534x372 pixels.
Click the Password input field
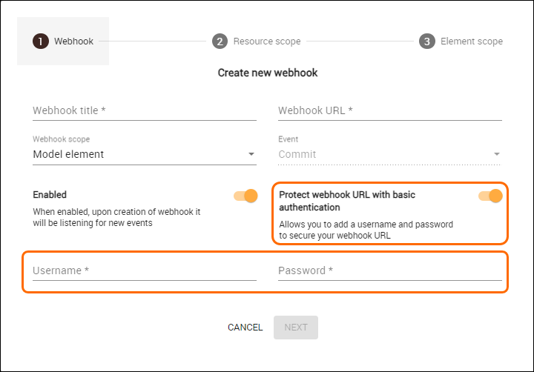389,271
